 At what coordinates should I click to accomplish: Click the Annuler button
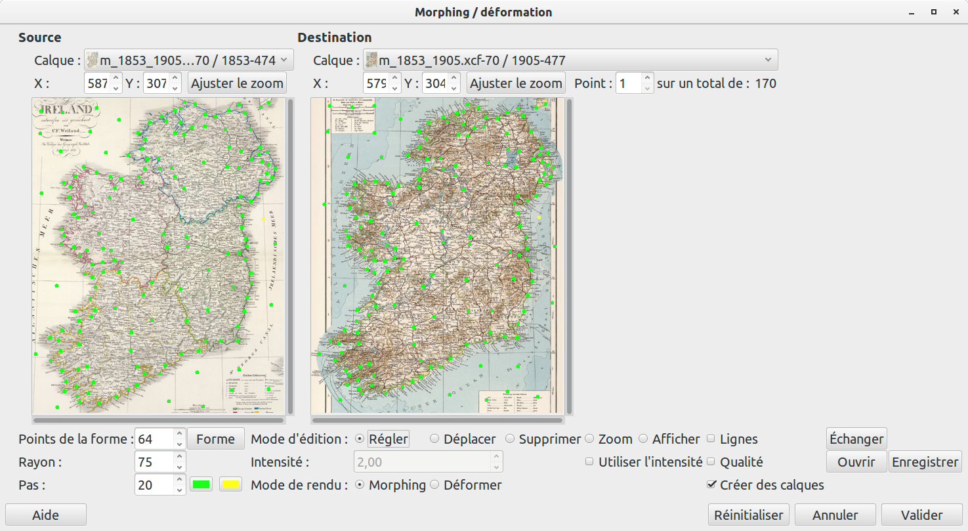click(x=835, y=515)
